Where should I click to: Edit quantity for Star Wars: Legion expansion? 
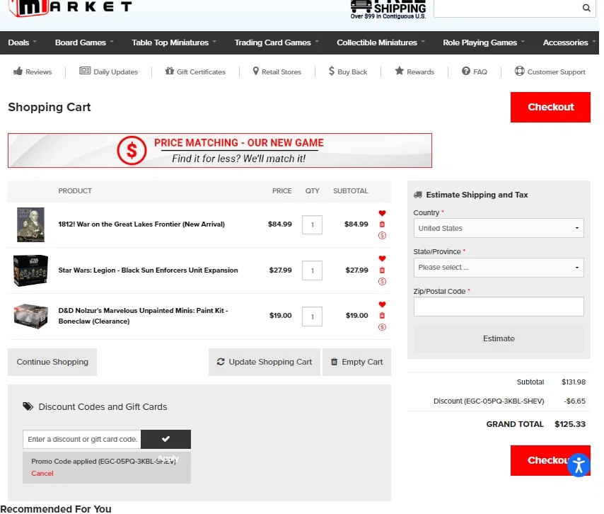312,270
